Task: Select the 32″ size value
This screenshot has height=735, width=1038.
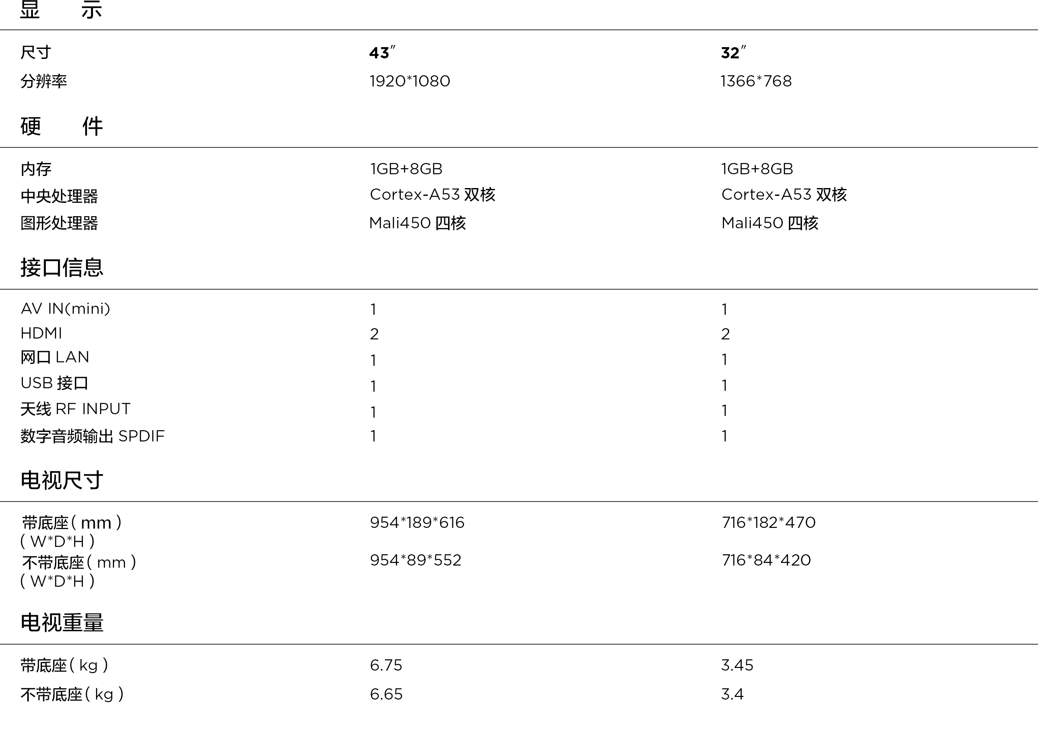Action: (733, 52)
